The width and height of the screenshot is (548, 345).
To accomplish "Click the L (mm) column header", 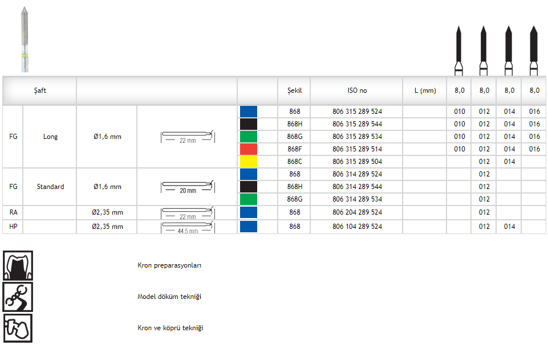I will (x=424, y=91).
